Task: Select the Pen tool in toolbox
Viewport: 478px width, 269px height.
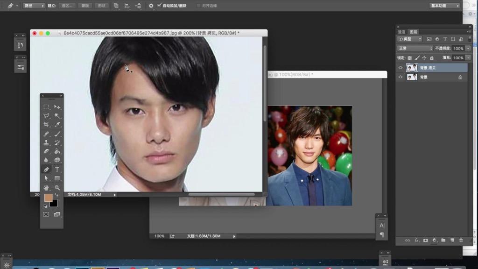Action: [46, 169]
